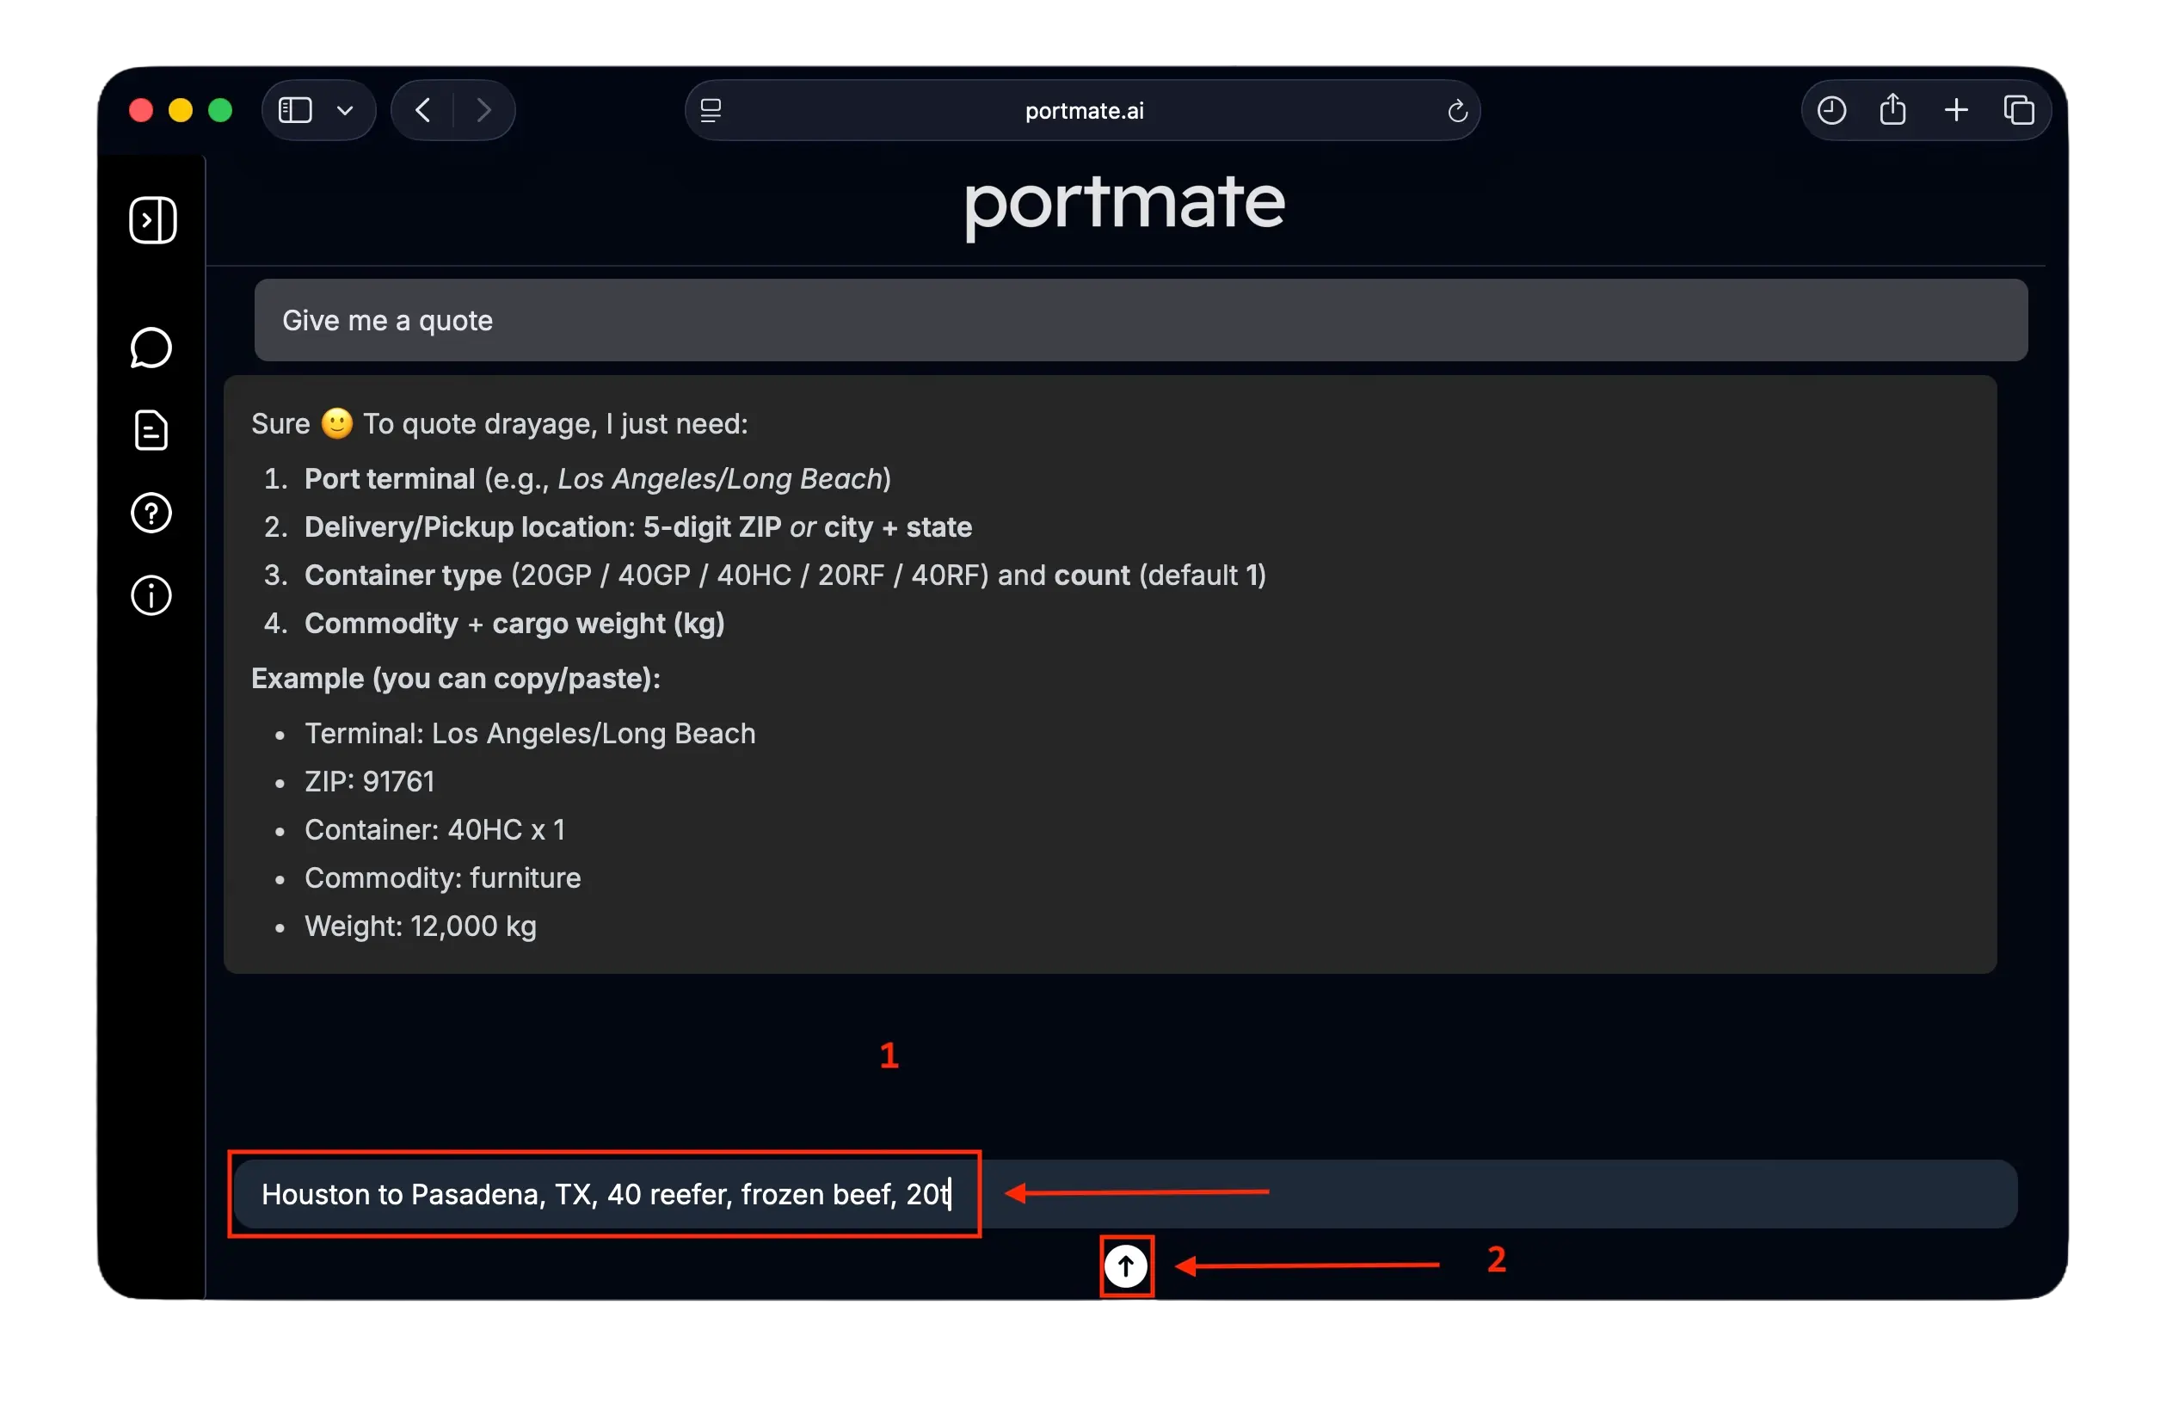Open the document icon in sidebar

click(151, 431)
